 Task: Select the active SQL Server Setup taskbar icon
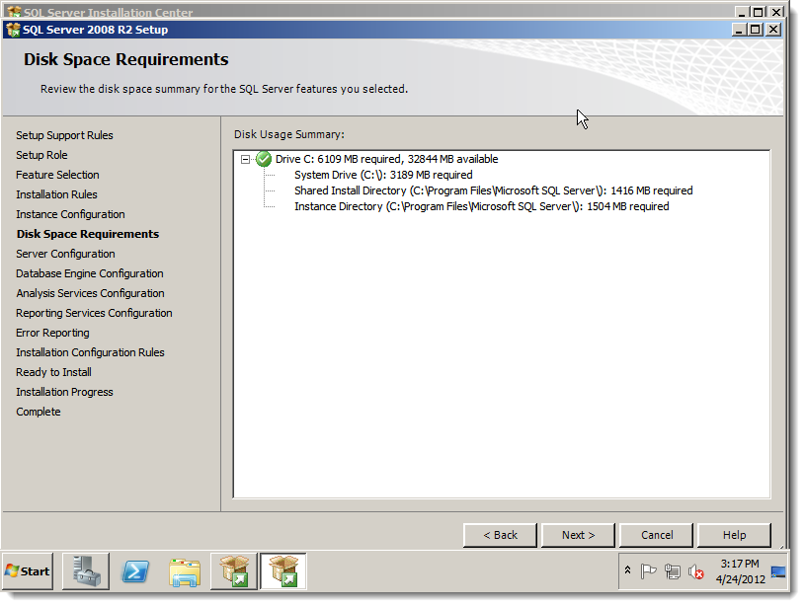coord(282,571)
